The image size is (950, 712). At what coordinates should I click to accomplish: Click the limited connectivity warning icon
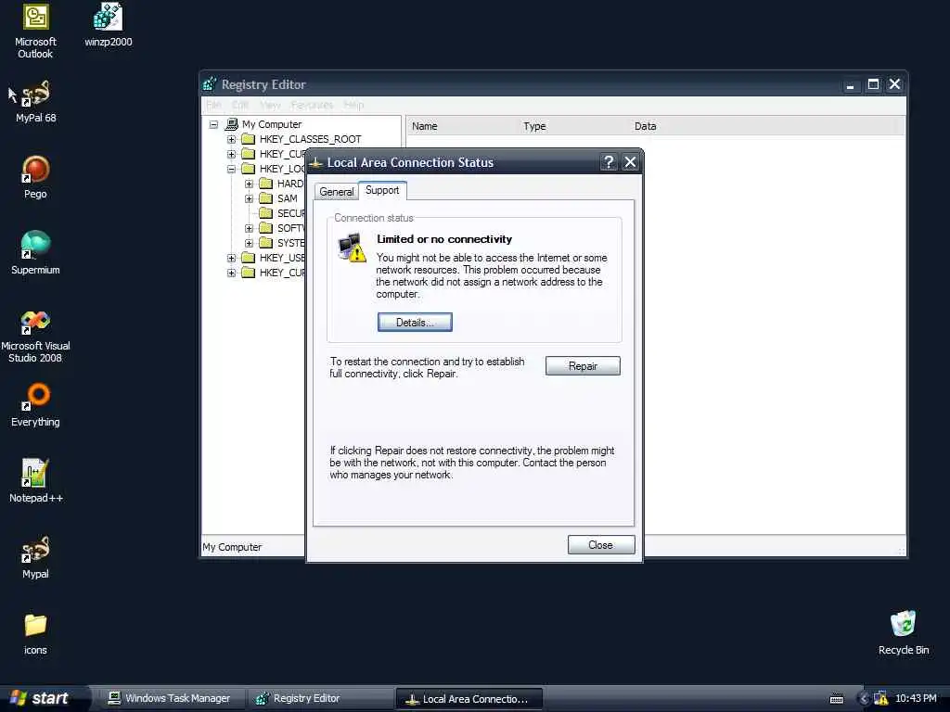click(x=352, y=248)
